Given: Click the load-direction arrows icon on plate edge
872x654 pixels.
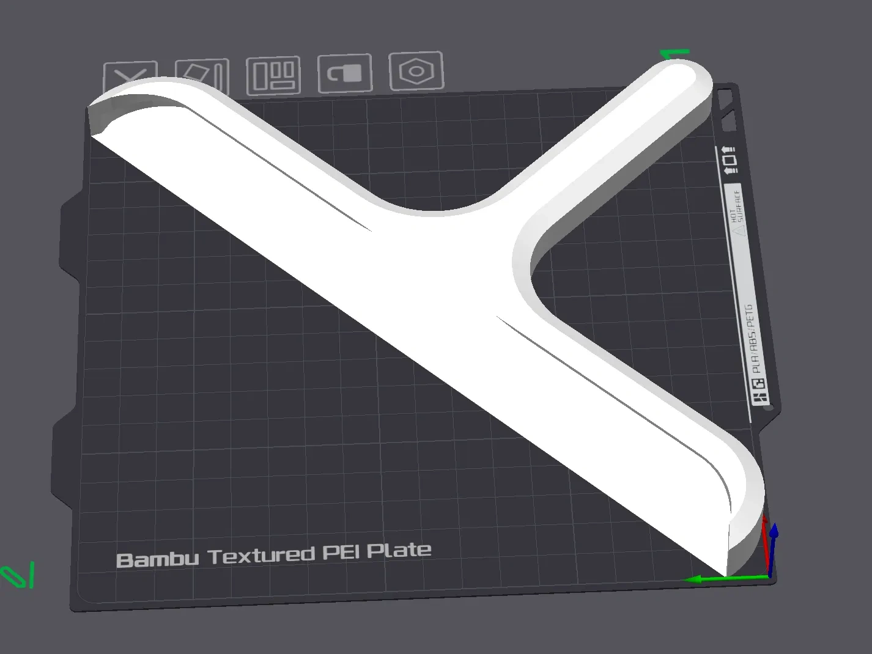Looking at the screenshot, I should click(x=729, y=160).
